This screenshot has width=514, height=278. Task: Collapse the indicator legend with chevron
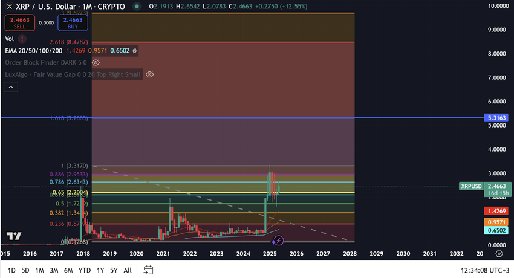tap(11, 87)
